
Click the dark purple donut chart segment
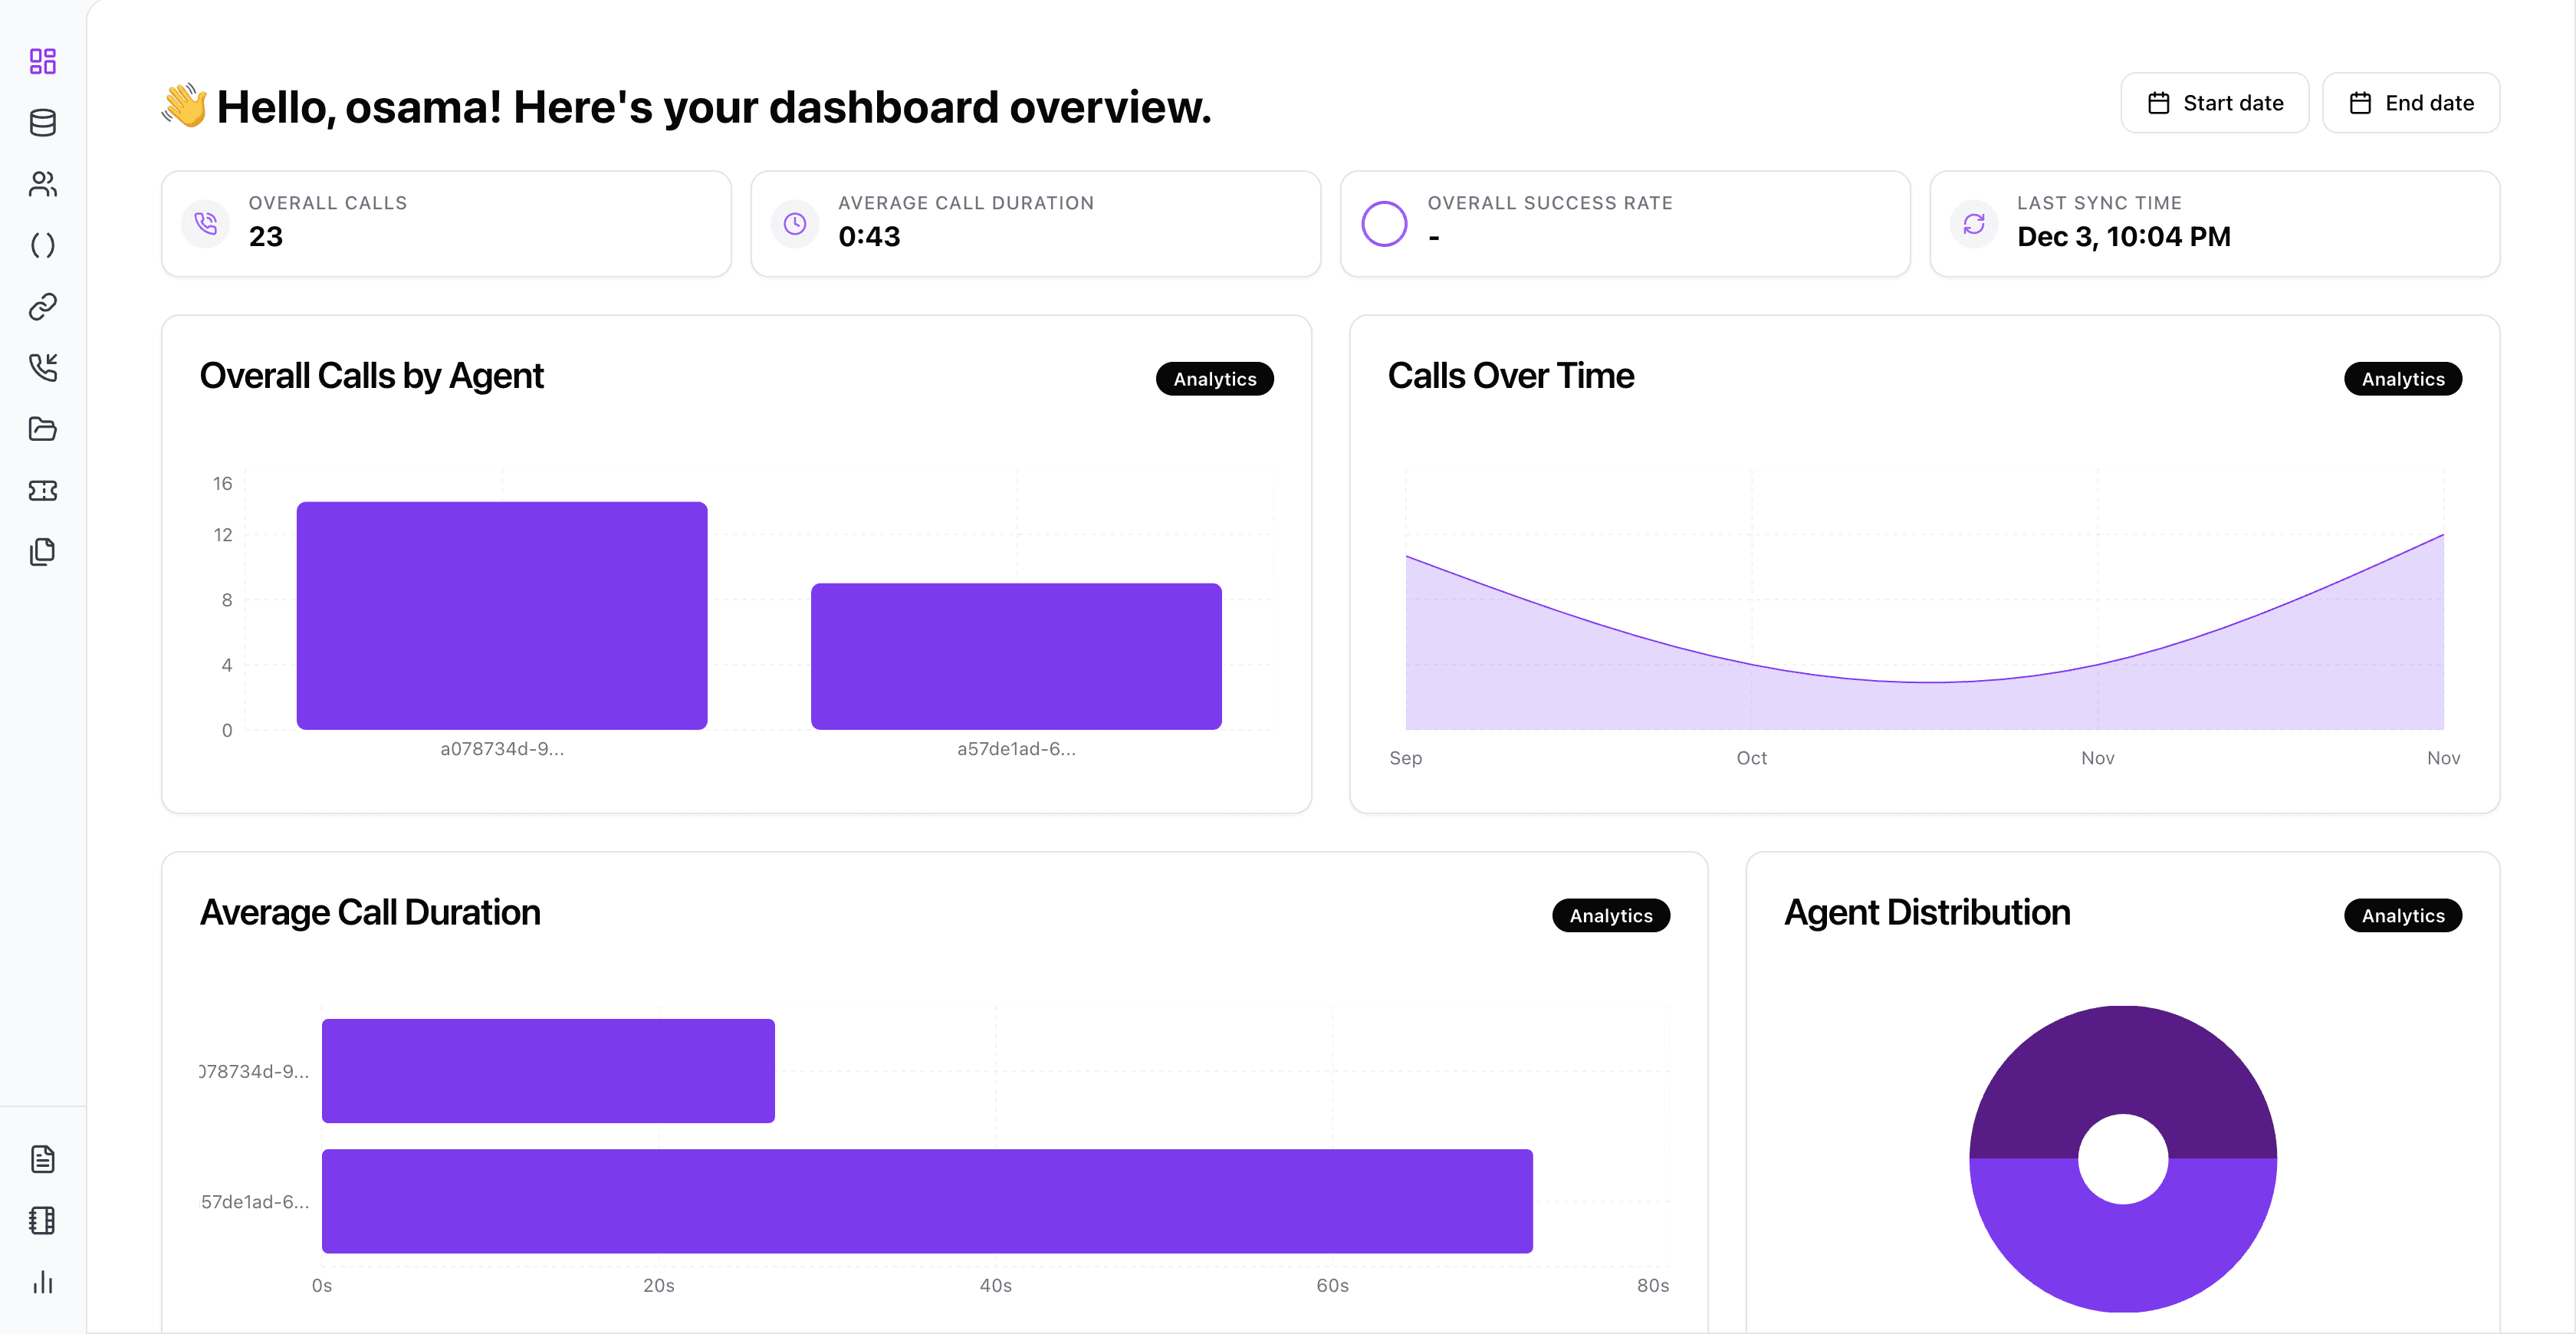pos(2122,1060)
